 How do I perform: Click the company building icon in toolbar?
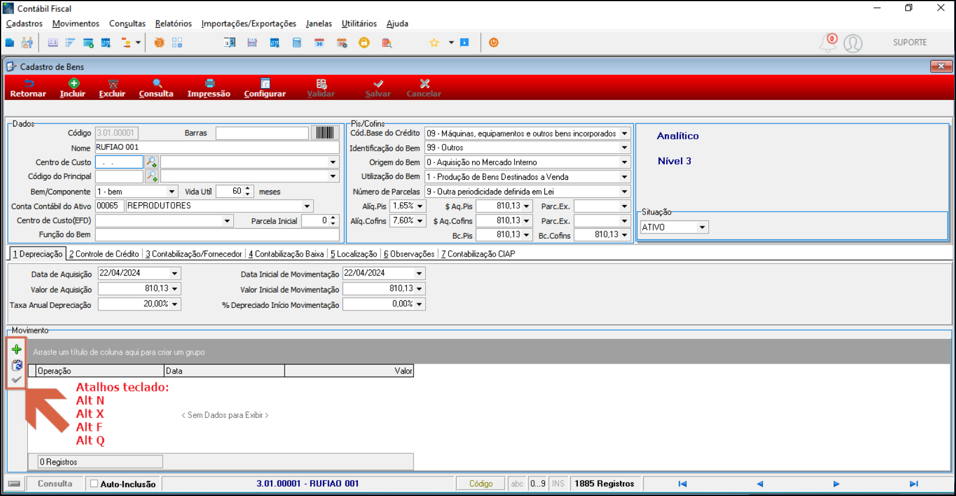point(9,43)
